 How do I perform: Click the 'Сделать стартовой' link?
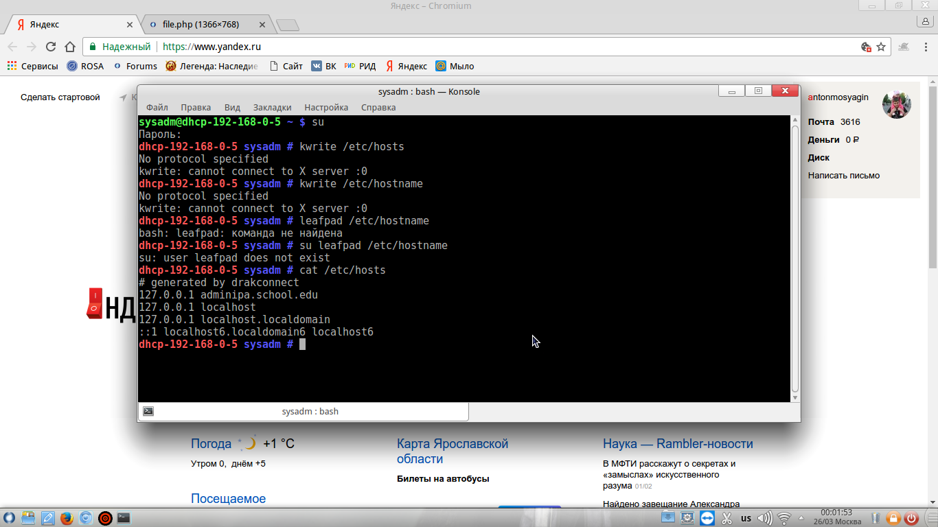pos(60,97)
